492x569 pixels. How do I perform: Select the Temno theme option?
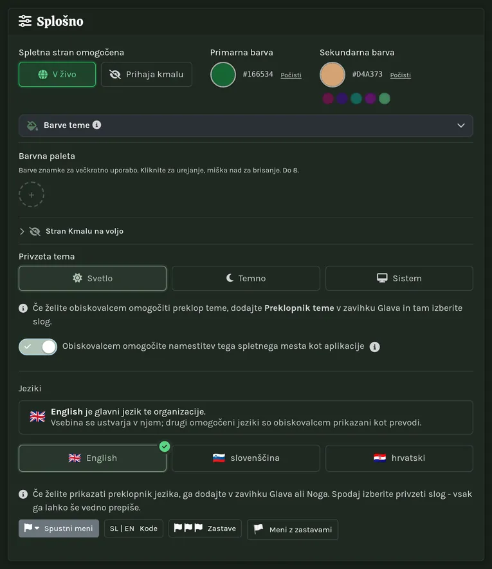pos(246,278)
